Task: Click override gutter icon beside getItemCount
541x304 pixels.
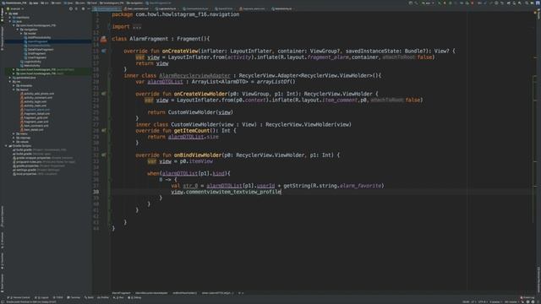Action: click(x=103, y=131)
